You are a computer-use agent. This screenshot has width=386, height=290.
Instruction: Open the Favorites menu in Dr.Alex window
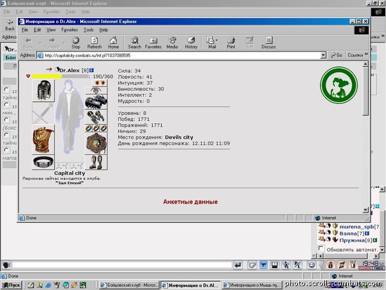69,30
